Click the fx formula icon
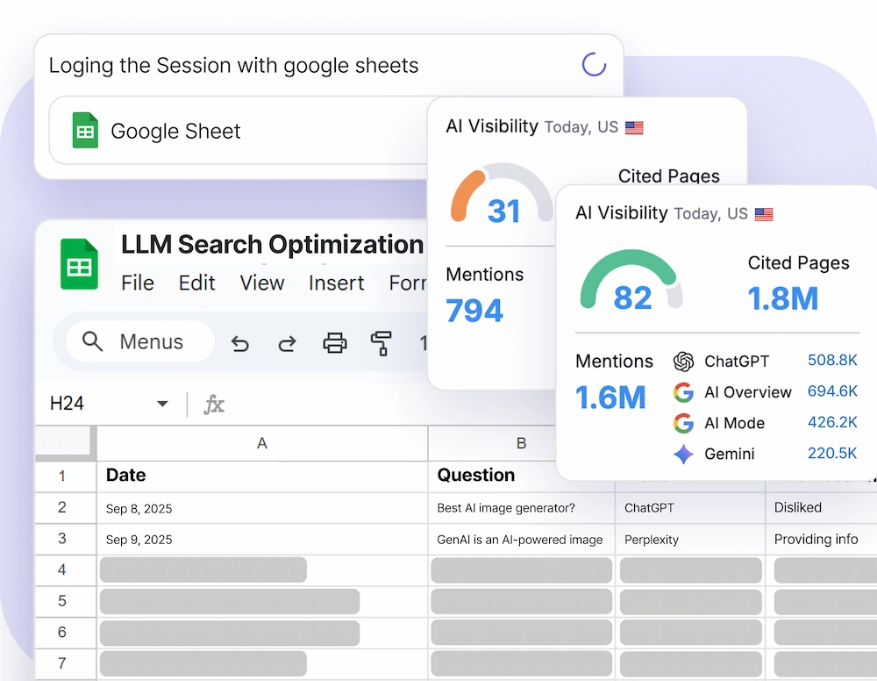This screenshot has height=681, width=877. tap(214, 404)
